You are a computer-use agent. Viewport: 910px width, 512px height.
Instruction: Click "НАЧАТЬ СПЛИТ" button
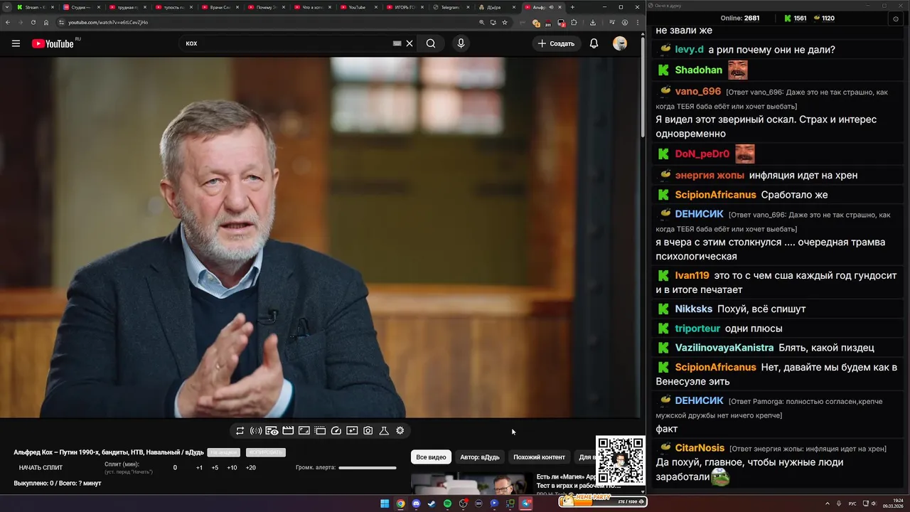[41, 468]
